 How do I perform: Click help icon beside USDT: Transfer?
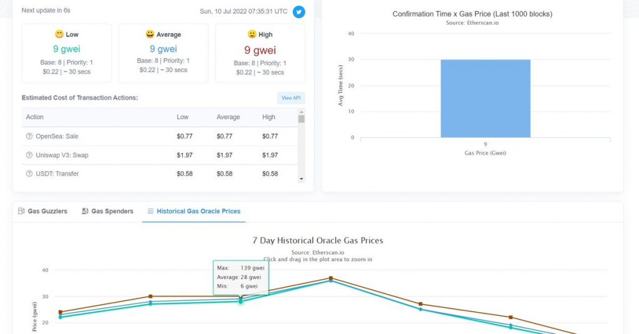click(x=29, y=174)
